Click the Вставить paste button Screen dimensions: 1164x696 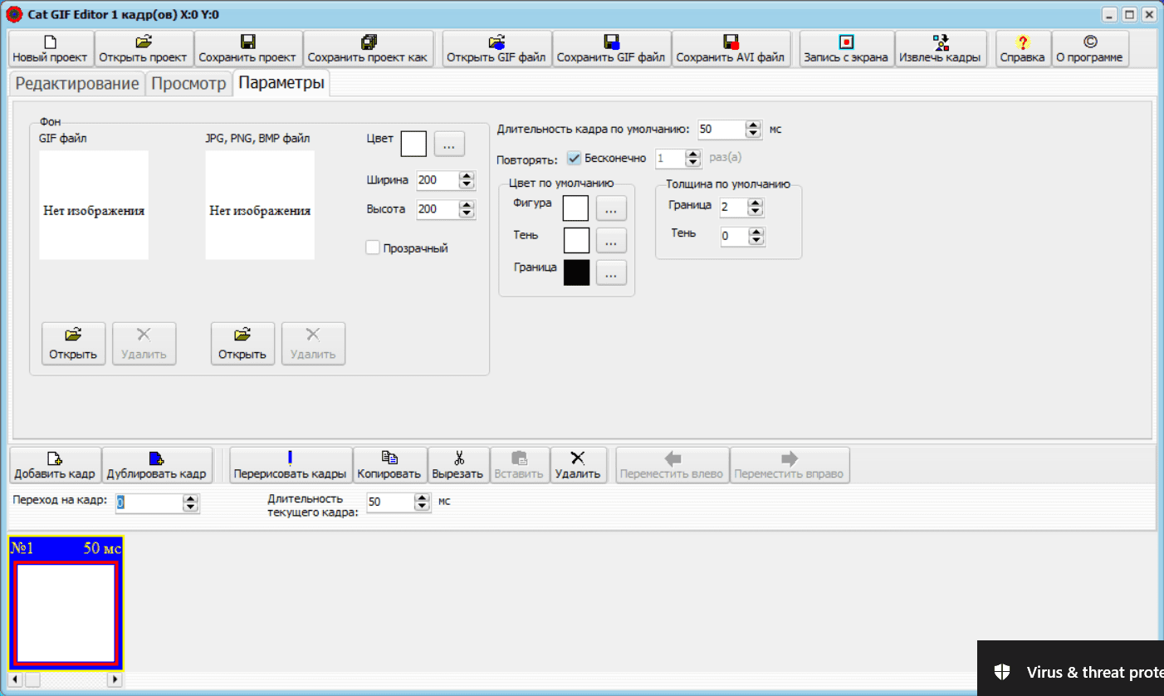point(519,465)
